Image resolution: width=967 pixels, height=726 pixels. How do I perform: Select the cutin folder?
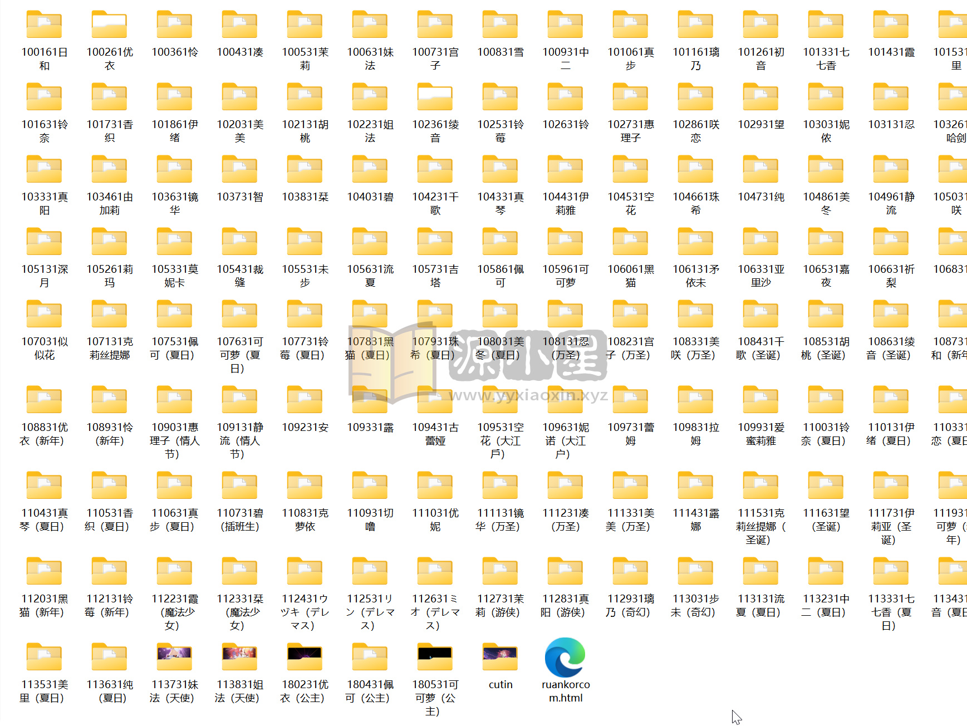tap(500, 658)
